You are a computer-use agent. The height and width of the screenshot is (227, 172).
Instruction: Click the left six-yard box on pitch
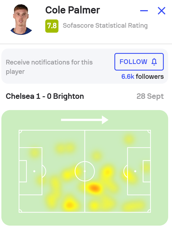pos(23,171)
